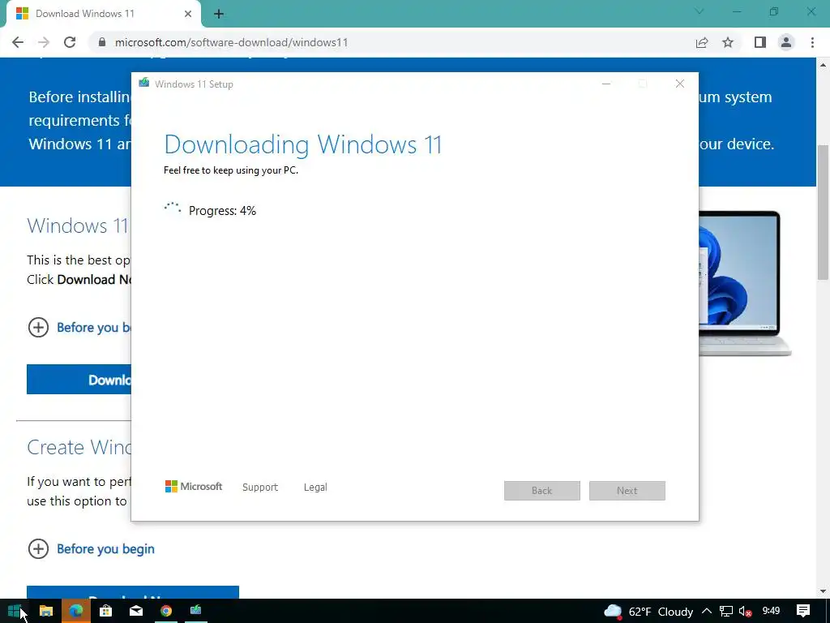
Task: Open a new browser tab
Action: coord(219,14)
